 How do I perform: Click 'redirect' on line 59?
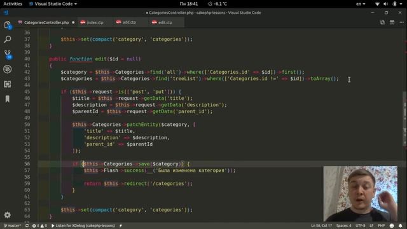click(135, 184)
